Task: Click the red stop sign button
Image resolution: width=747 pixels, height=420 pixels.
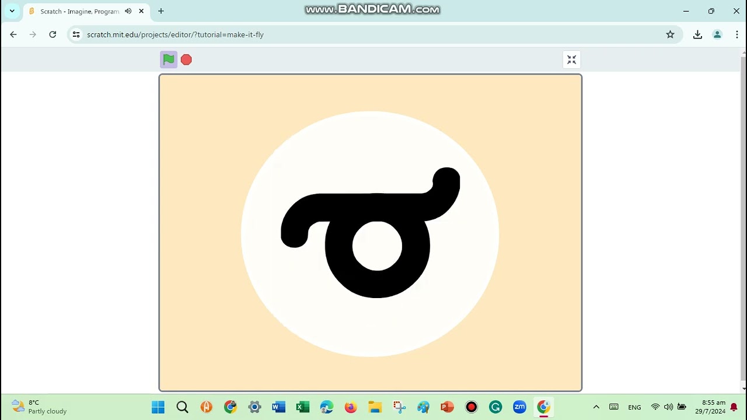Action: click(186, 60)
